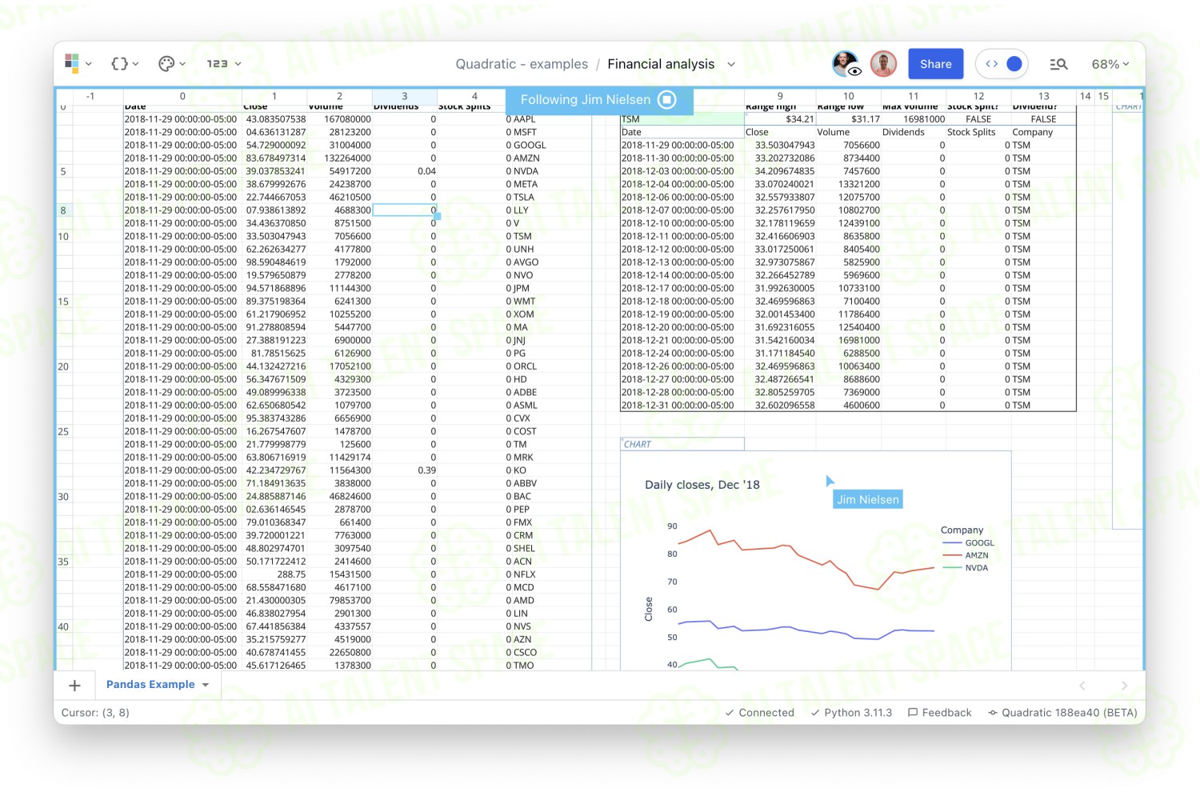Select the COST ticker cell
Viewport: 1200px width, 800px height.
[525, 431]
